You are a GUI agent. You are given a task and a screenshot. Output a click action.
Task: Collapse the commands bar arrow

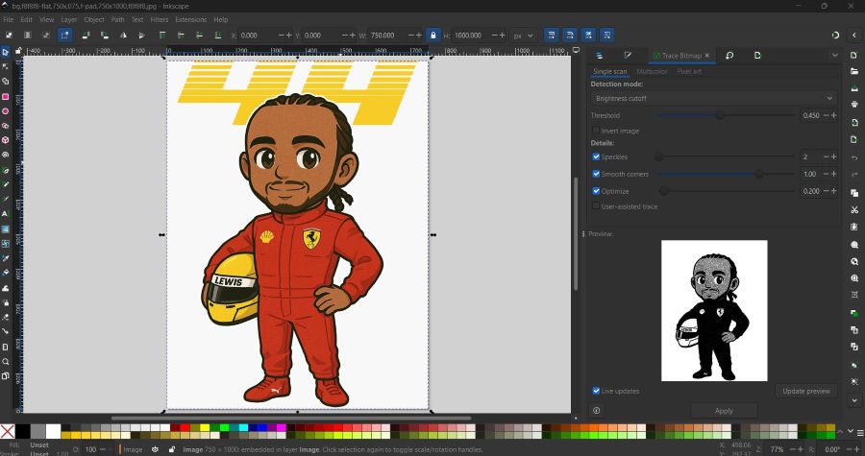(x=854, y=401)
